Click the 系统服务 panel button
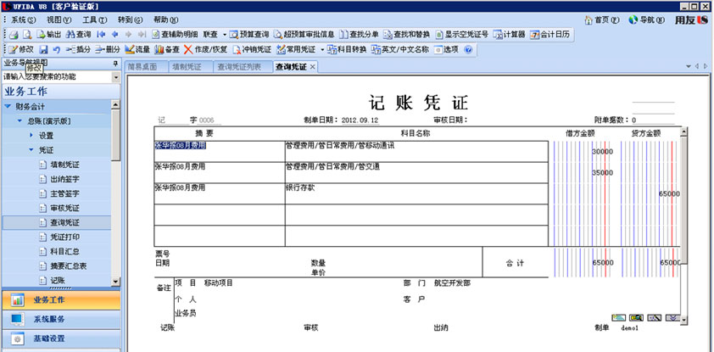714x352 pixels. (60, 319)
